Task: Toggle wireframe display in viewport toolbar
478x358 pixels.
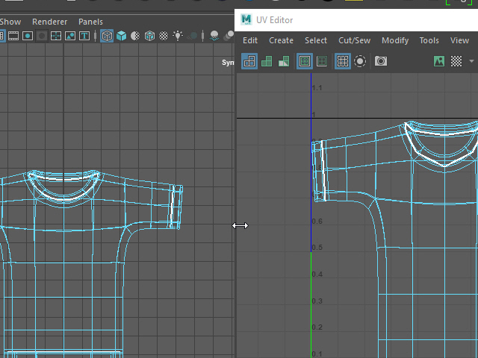Action: [x=107, y=36]
